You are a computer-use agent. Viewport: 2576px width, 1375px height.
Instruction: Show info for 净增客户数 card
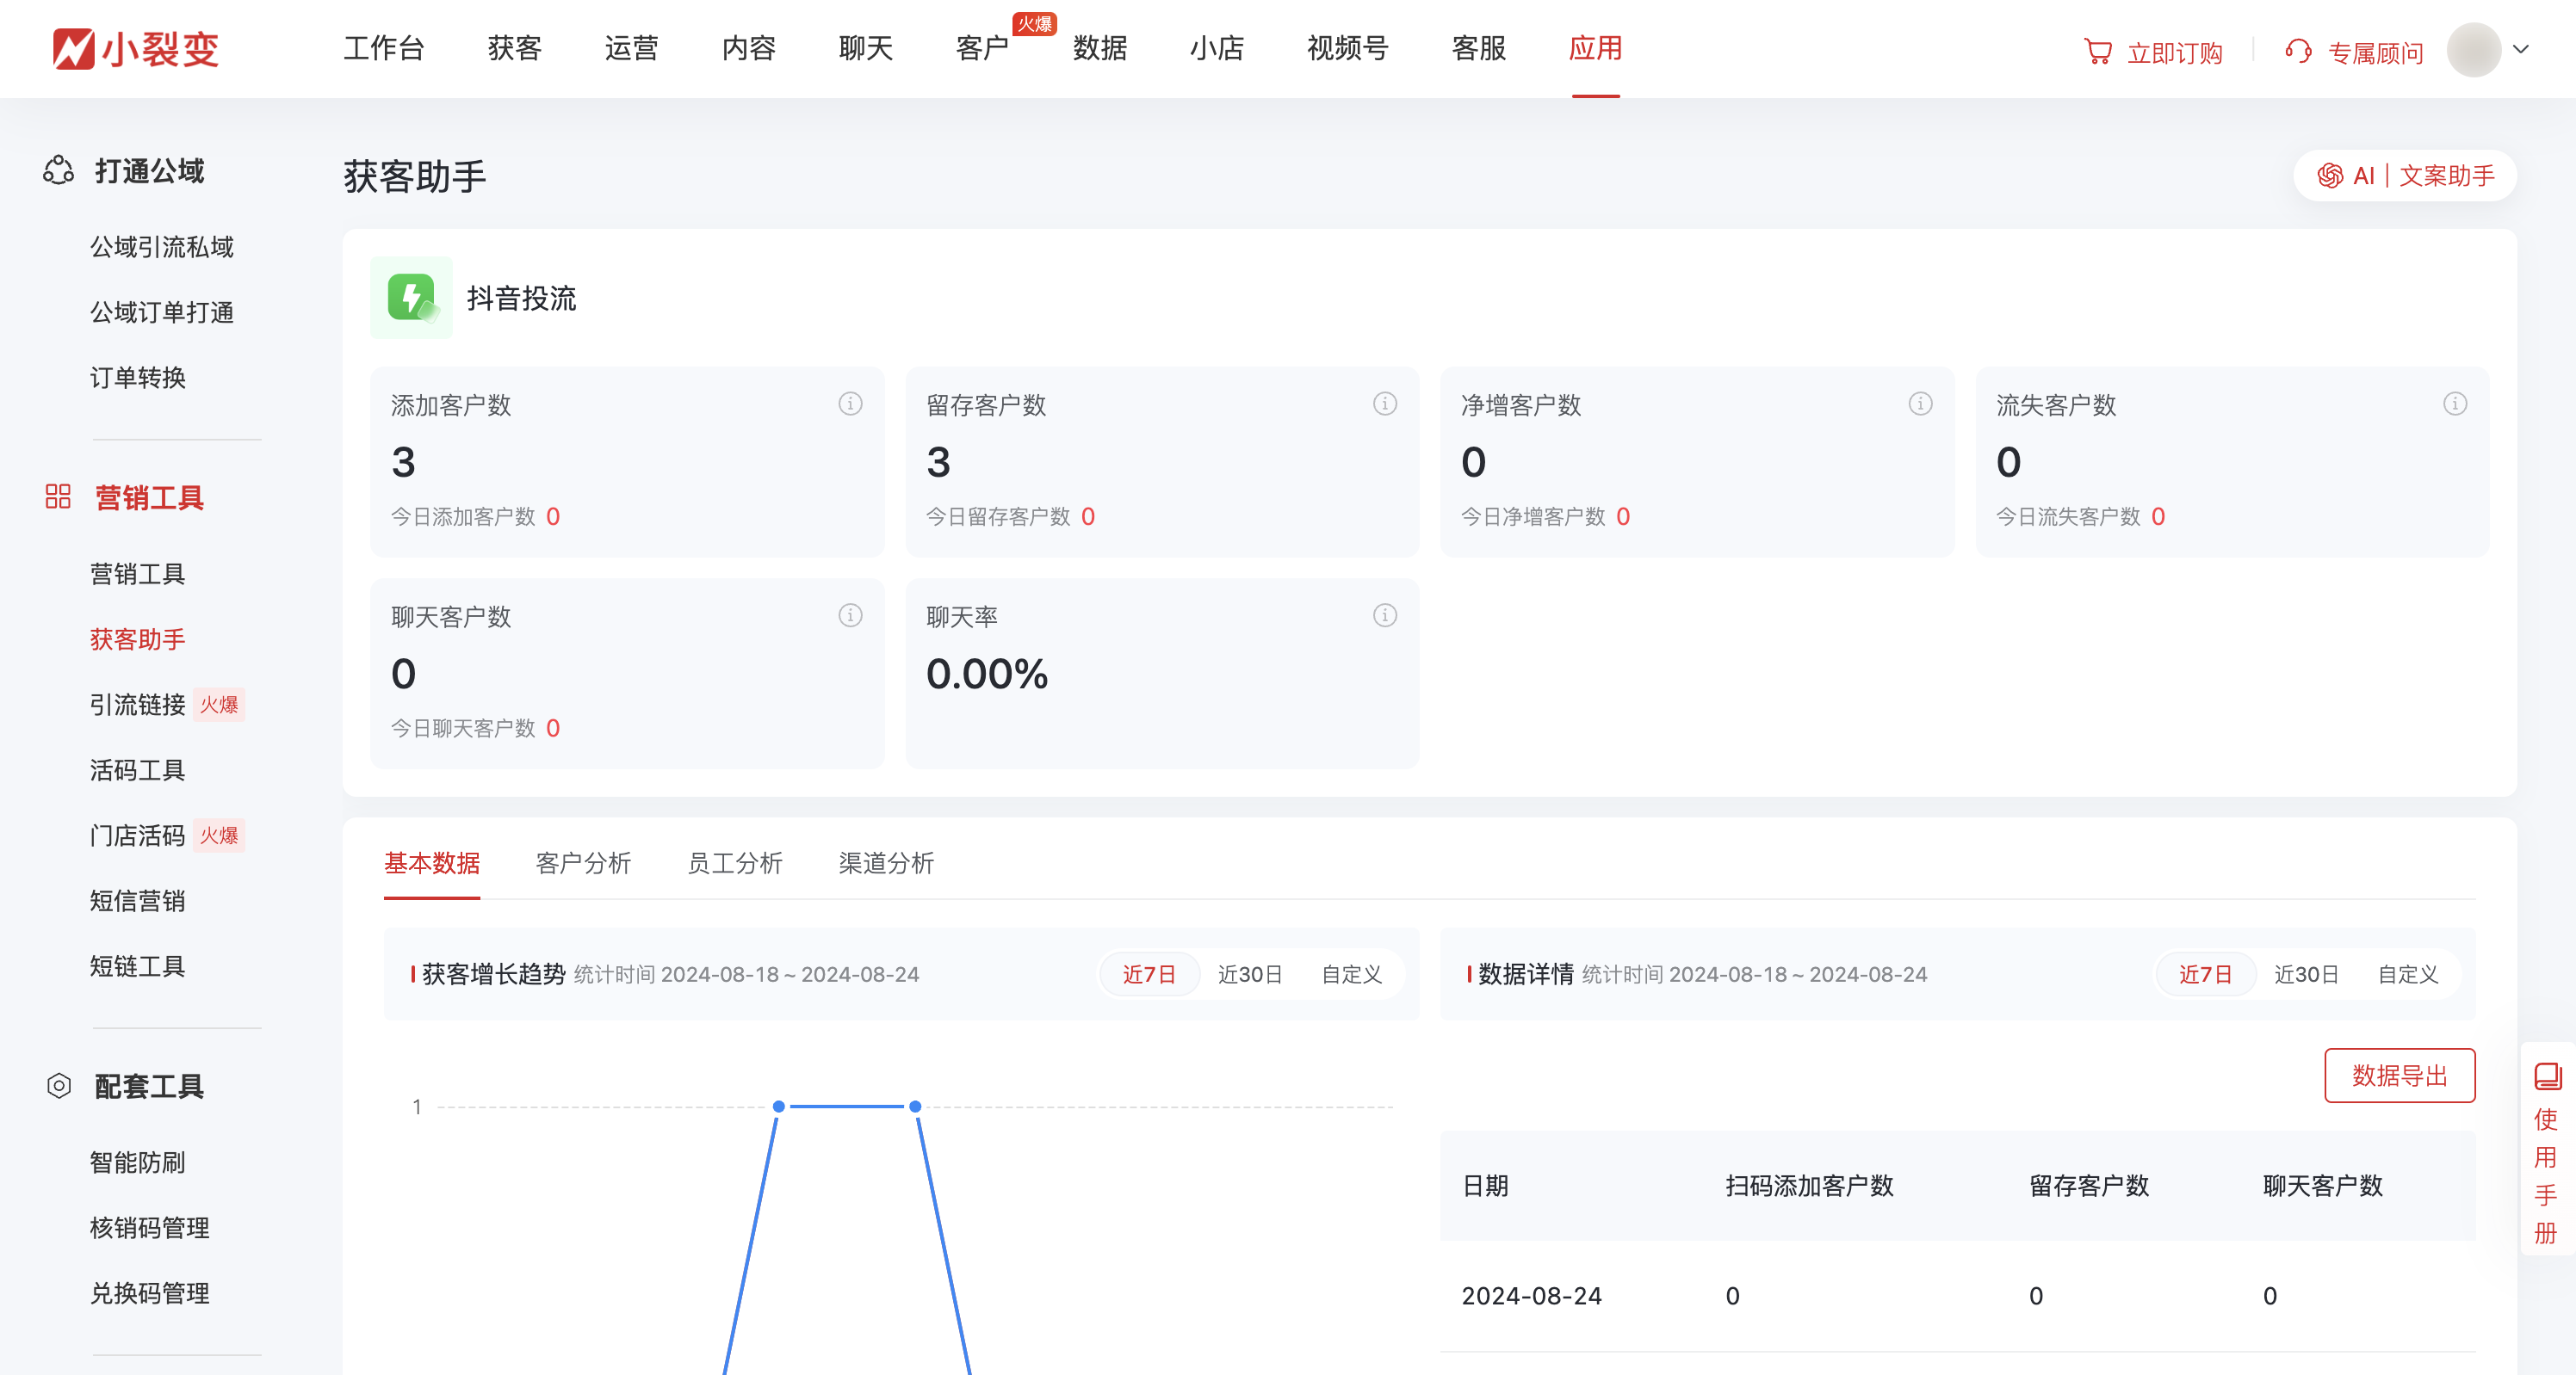coord(1920,404)
